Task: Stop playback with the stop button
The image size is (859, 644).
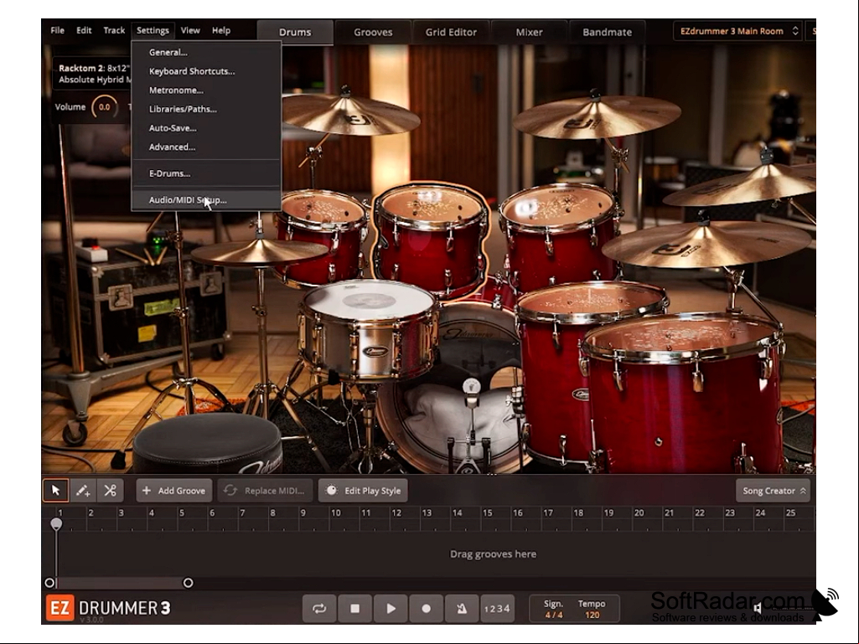Action: coord(354,608)
